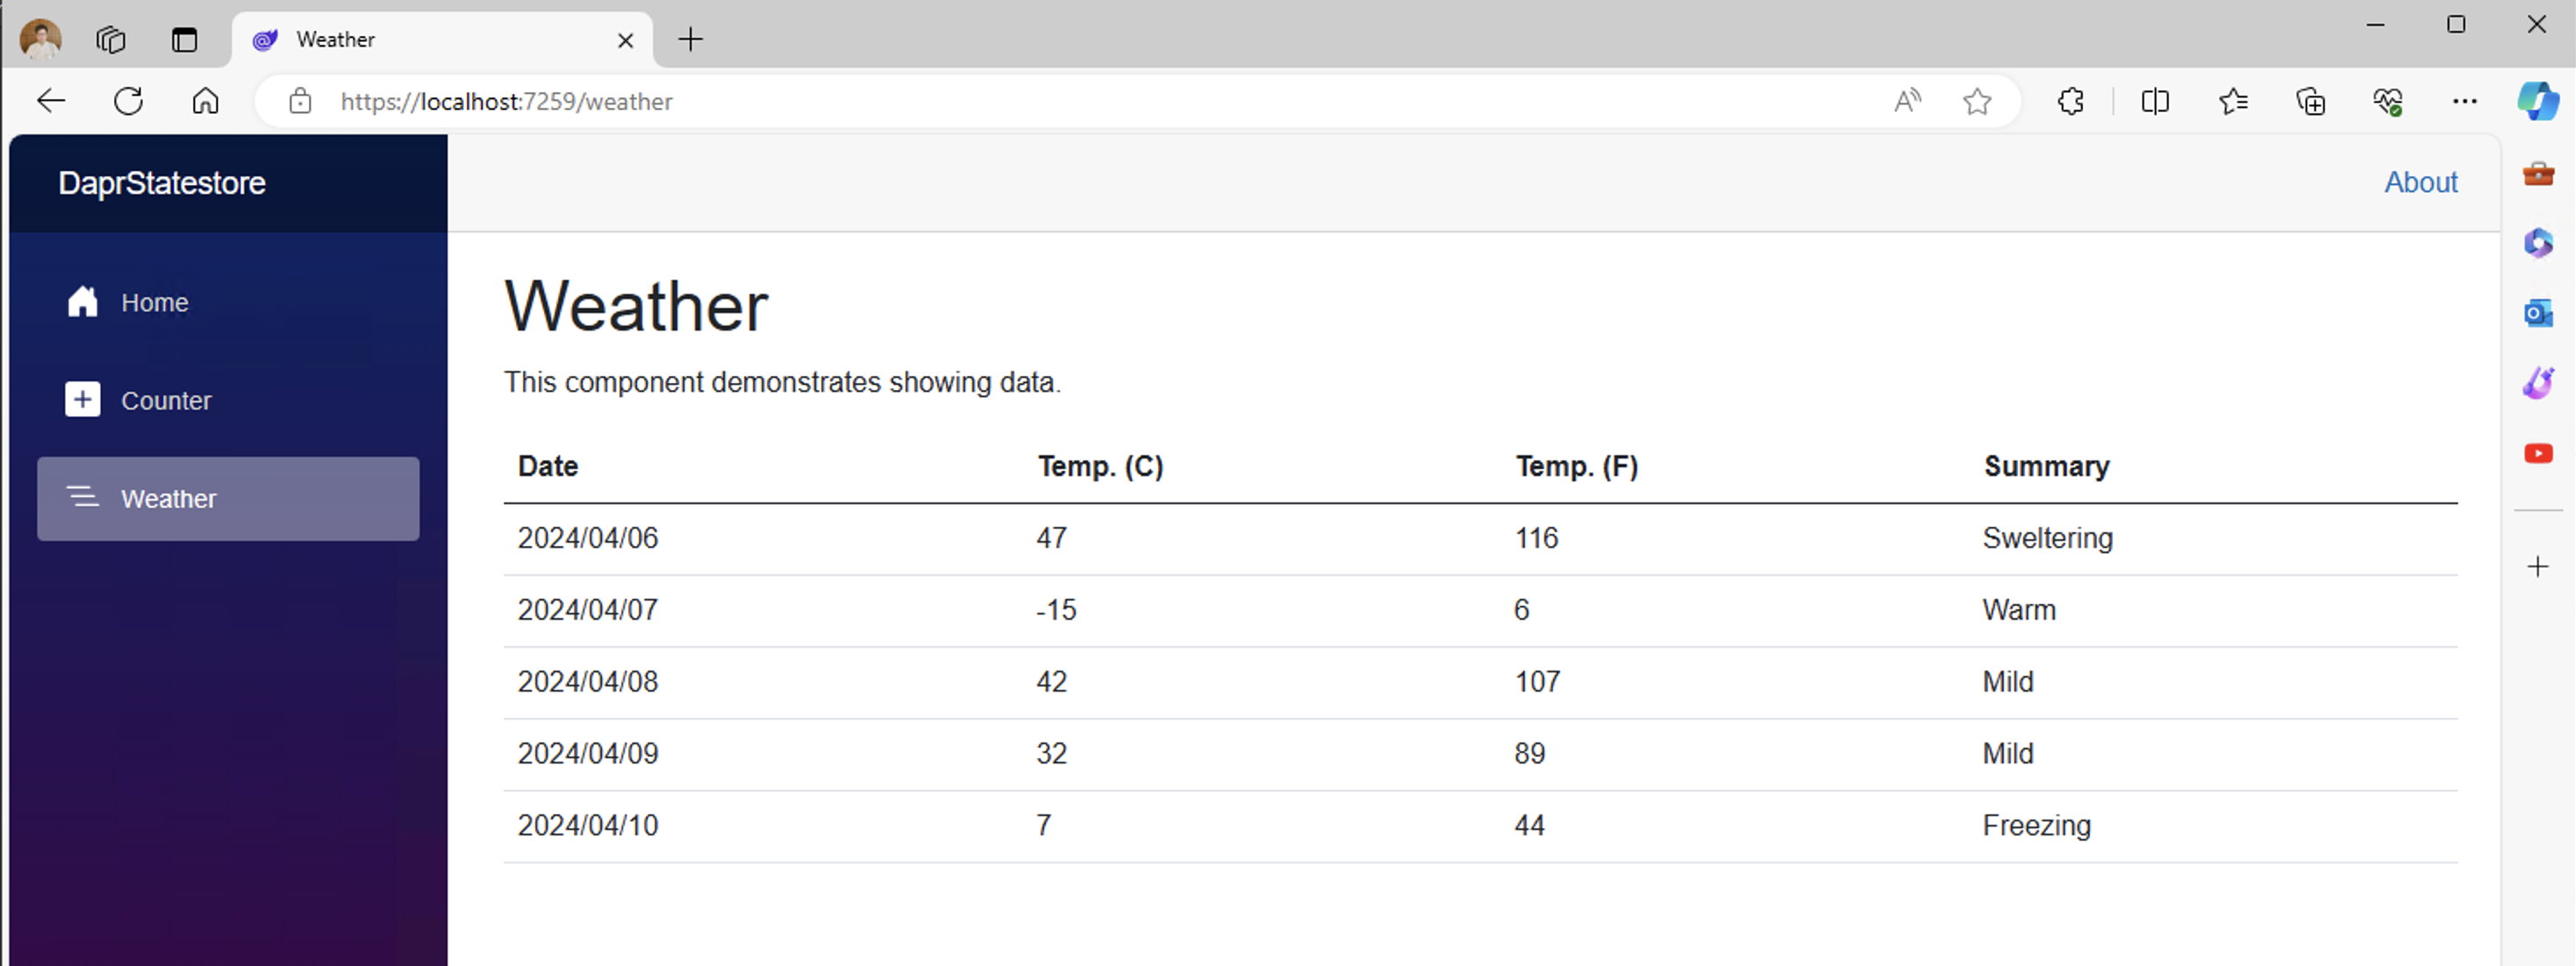Click the address bar URL field
2576x966 pixels.
[x=1000, y=101]
